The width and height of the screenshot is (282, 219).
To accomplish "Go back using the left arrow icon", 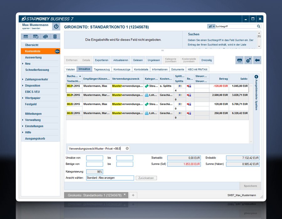I will point(257,60).
